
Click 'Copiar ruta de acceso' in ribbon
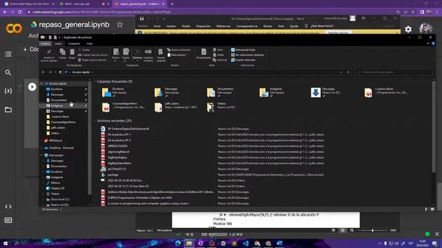click(93, 55)
